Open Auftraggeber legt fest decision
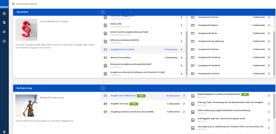276x134 pixels. pyautogui.click(x=231, y=120)
